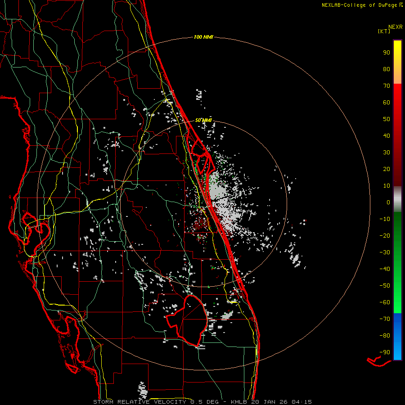Click the 30 value on the velocity scale
This screenshot has height=405, width=405.
pos(387,153)
